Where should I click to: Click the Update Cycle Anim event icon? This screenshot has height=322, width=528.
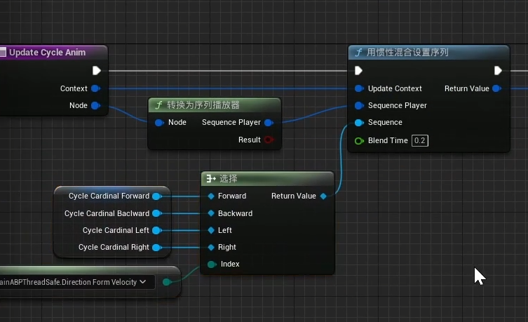click(3, 52)
